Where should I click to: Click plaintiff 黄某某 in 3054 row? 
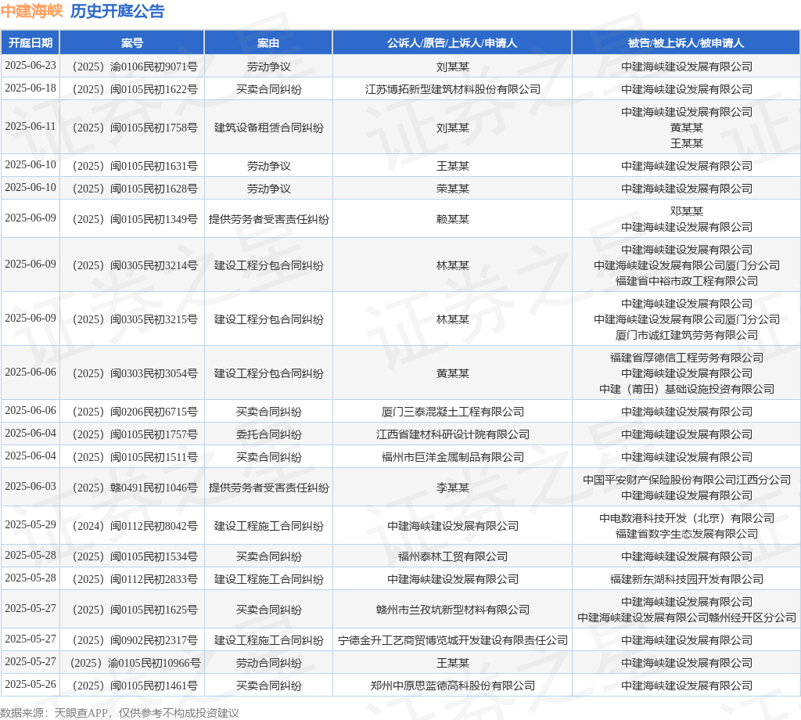(453, 373)
